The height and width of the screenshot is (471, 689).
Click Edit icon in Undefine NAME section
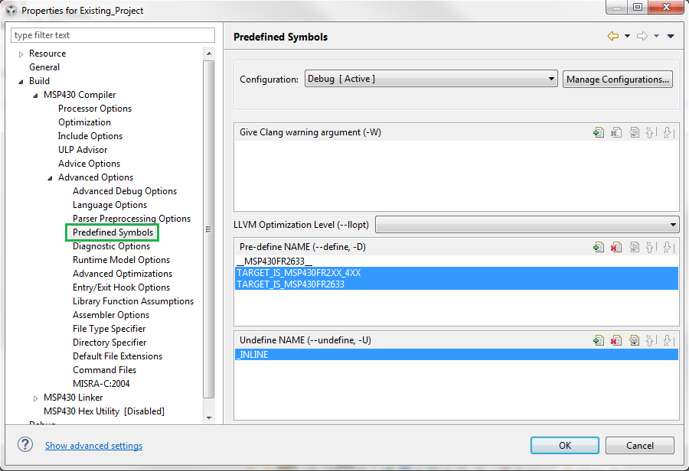[634, 340]
